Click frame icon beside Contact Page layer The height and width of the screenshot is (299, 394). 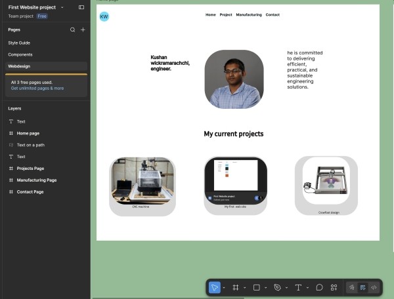[x=11, y=192]
